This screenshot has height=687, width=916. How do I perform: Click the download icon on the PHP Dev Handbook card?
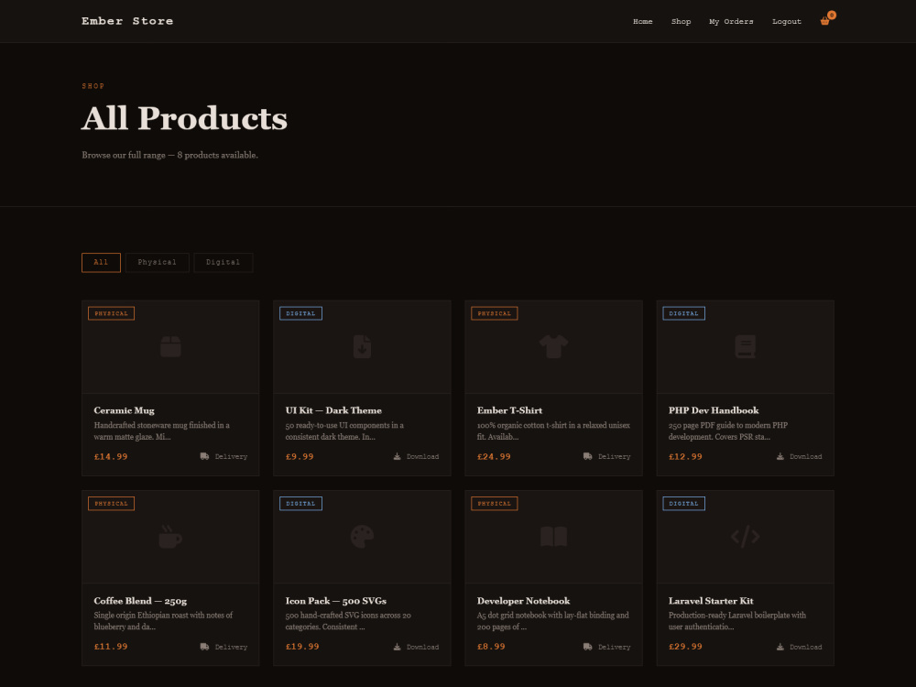tap(780, 456)
